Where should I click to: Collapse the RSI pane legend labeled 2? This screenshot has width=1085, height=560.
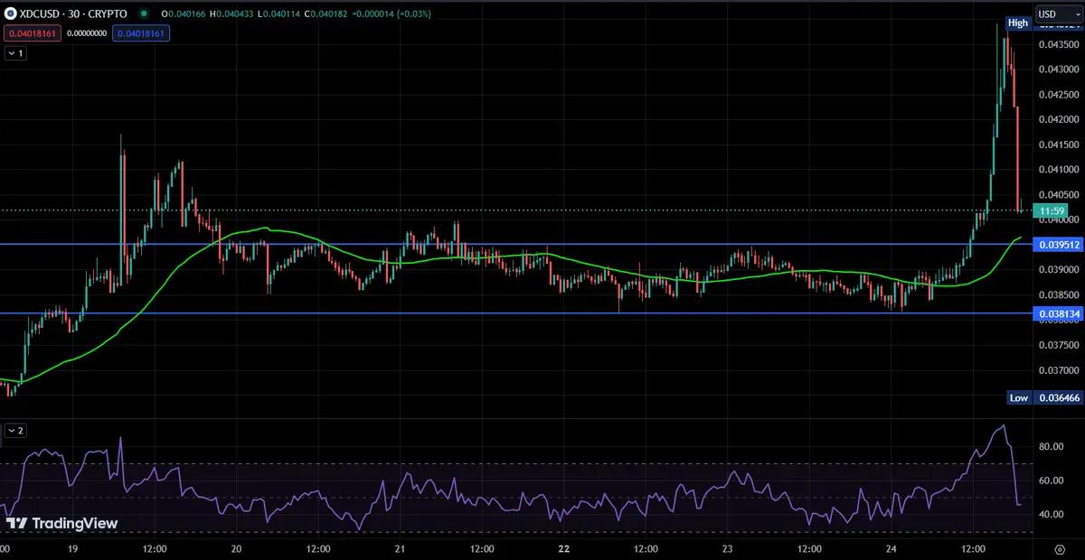click(x=15, y=431)
